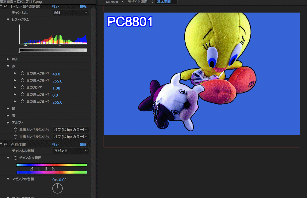
Task: Collapse the チャンネル範囲 section
Action: (8, 158)
